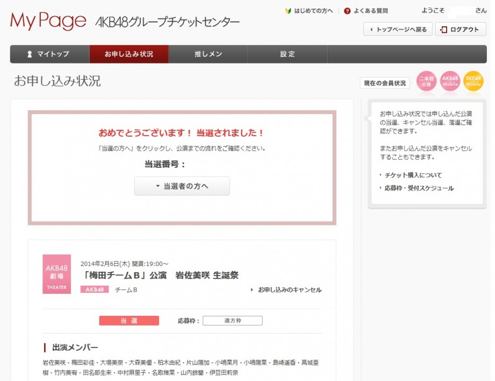Click the red 当選 status badge

pyautogui.click(x=129, y=321)
